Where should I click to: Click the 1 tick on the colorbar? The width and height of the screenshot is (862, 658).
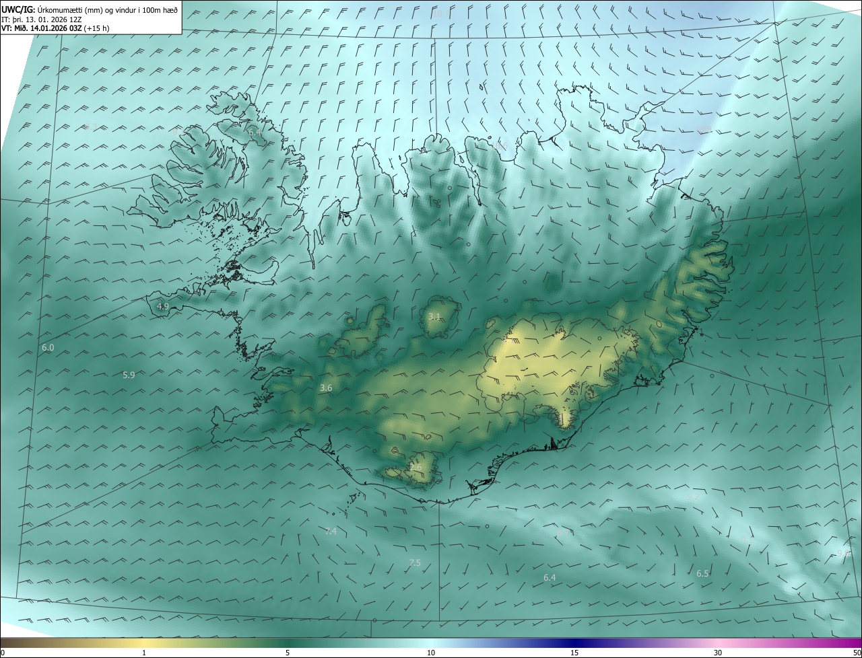[144, 653]
